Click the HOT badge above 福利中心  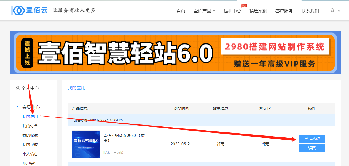(x=244, y=6)
